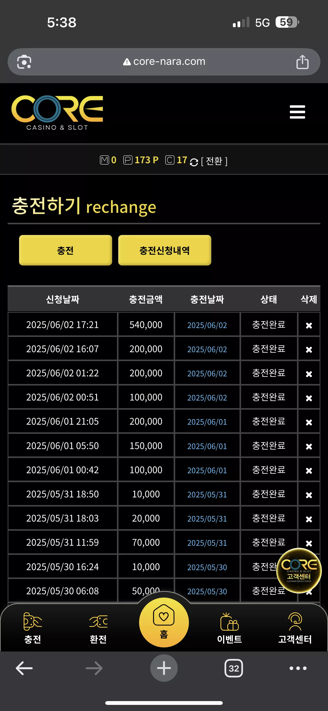Tap the CORE Casino & Slot logo
Image resolution: width=328 pixels, height=711 pixels.
pyautogui.click(x=57, y=113)
